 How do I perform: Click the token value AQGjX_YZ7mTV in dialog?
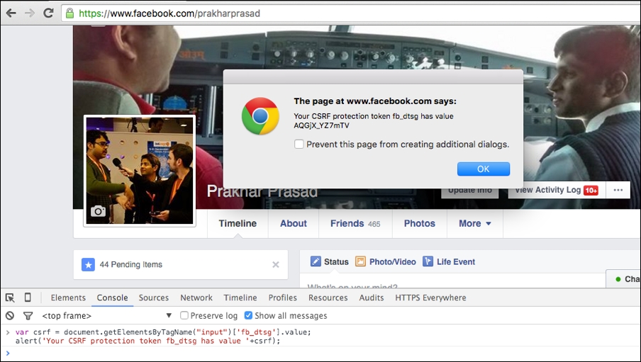321,125
